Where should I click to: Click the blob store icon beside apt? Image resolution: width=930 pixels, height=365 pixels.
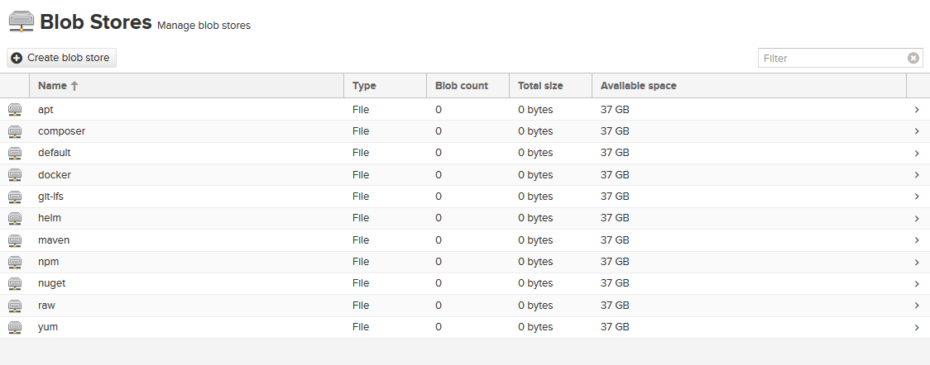click(15, 110)
